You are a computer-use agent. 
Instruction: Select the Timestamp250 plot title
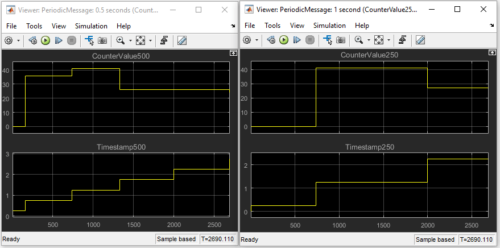point(370,147)
